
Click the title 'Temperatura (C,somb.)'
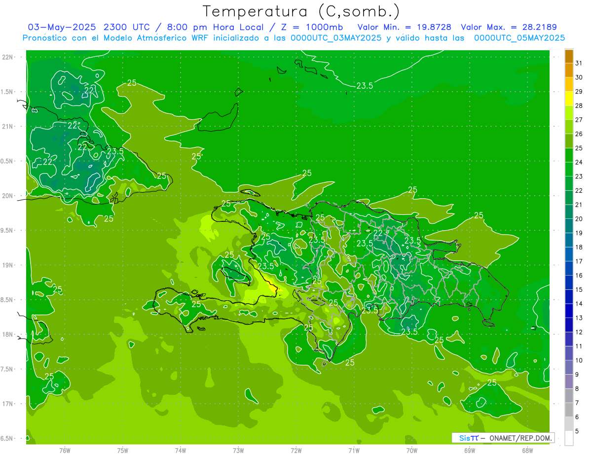pyautogui.click(x=301, y=11)
